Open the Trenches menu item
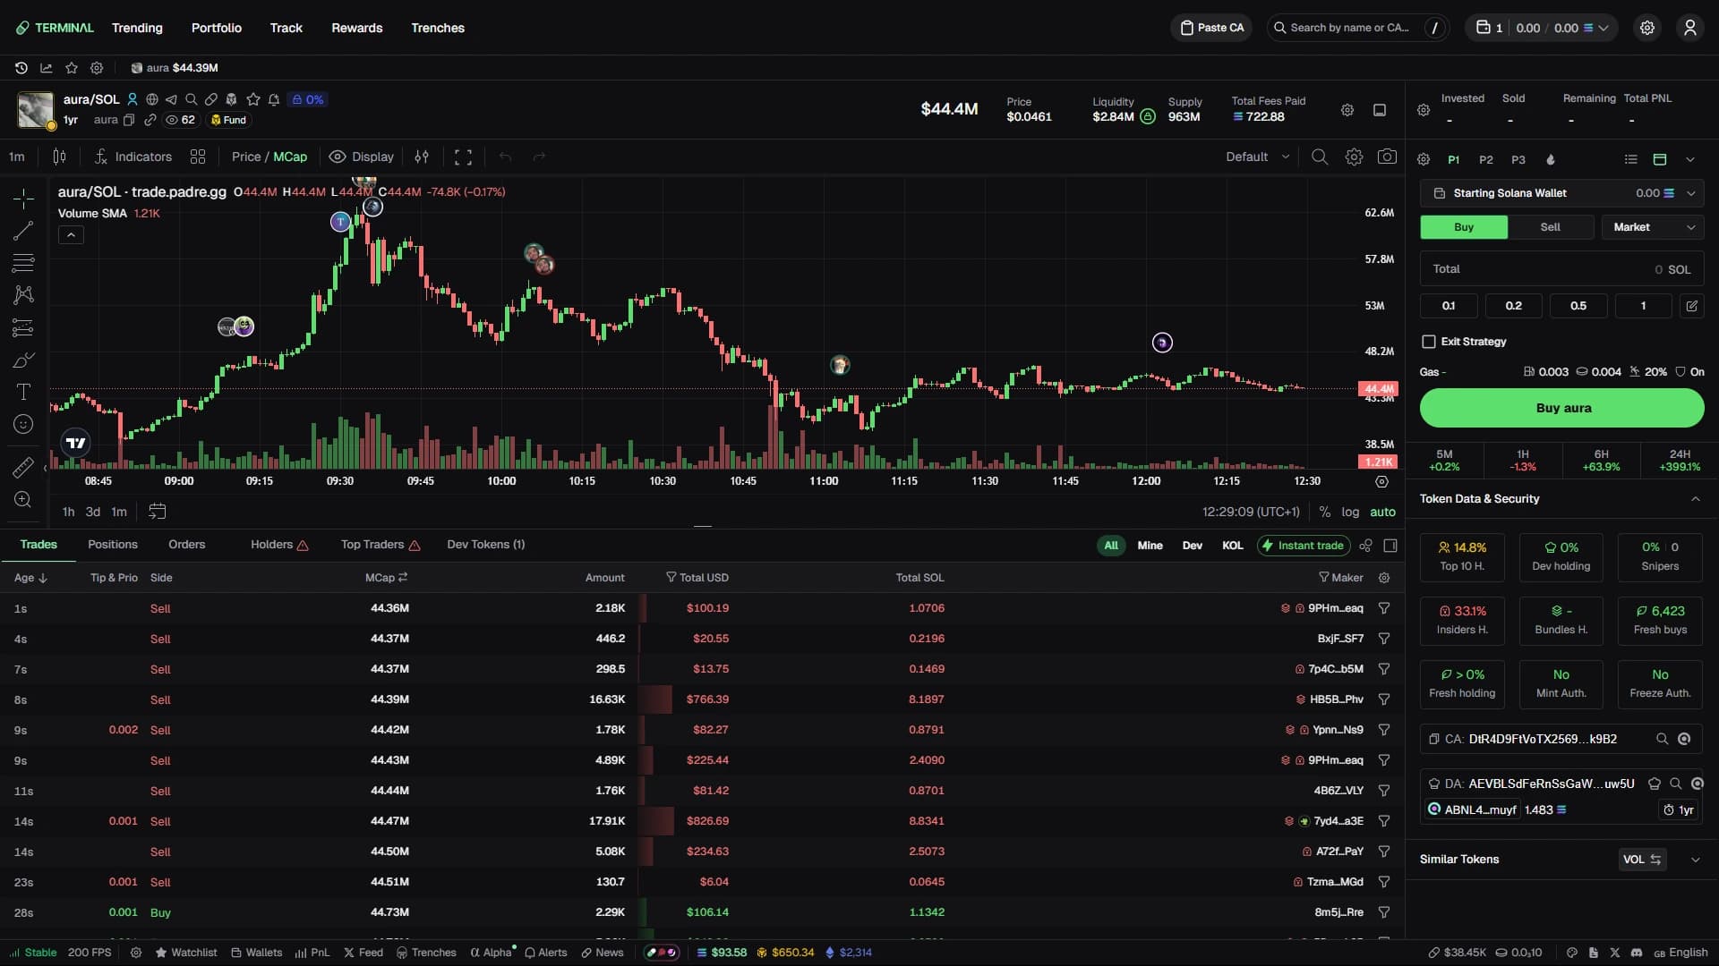This screenshot has width=1719, height=966. tap(438, 28)
